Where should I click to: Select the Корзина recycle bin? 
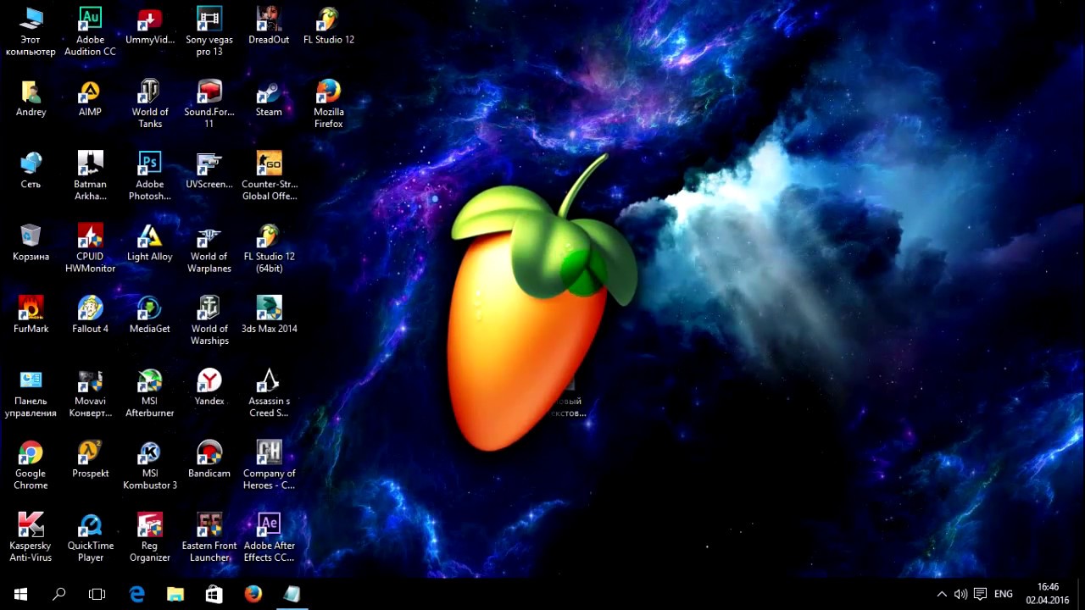[31, 241]
